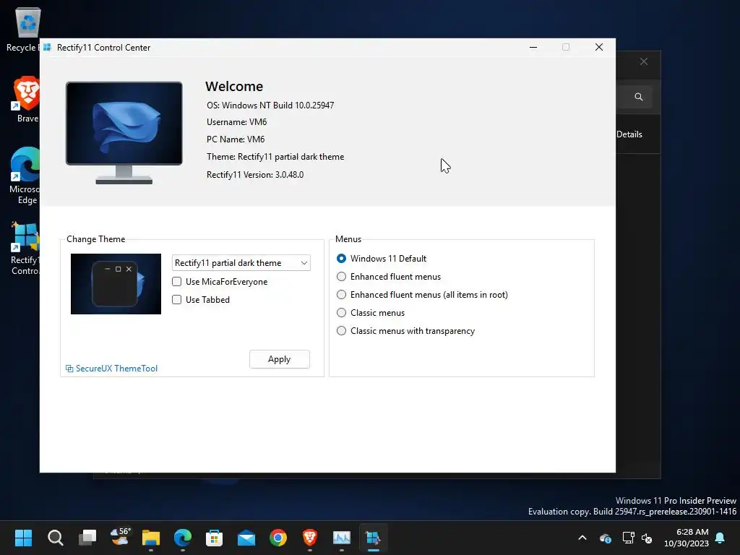Select the Brave desktop shortcut

pyautogui.click(x=26, y=99)
